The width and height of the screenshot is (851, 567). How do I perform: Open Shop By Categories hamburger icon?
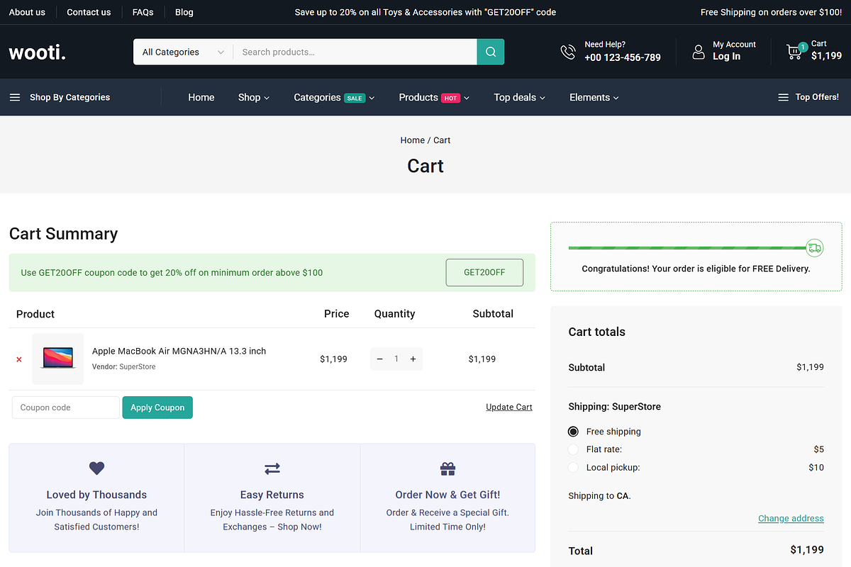point(15,98)
